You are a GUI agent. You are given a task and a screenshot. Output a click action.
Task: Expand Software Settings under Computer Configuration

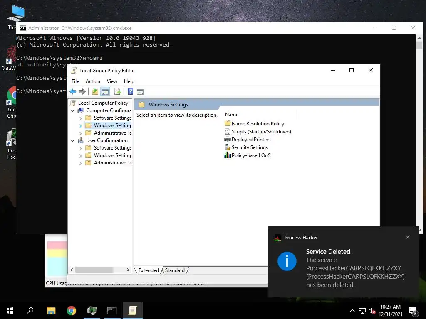tap(80, 118)
